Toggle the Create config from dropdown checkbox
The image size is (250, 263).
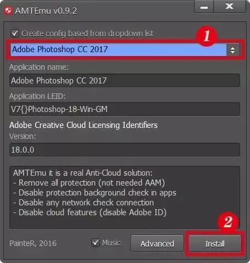(x=15, y=33)
